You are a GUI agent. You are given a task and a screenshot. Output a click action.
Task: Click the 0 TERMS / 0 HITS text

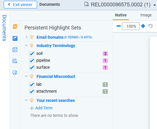[x=78, y=38]
